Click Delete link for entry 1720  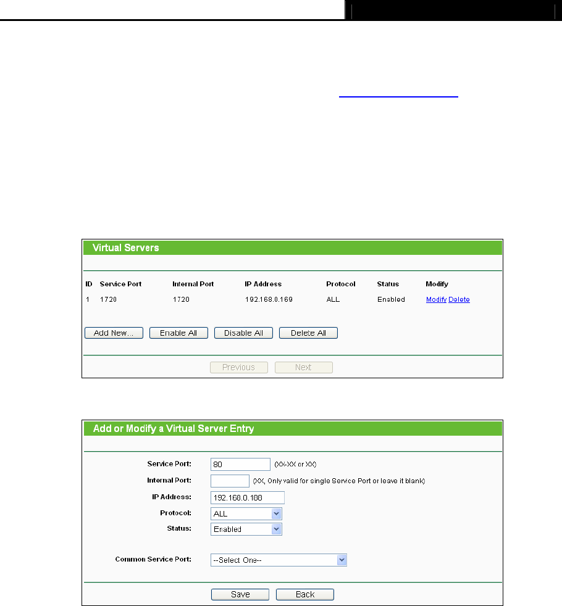click(459, 299)
